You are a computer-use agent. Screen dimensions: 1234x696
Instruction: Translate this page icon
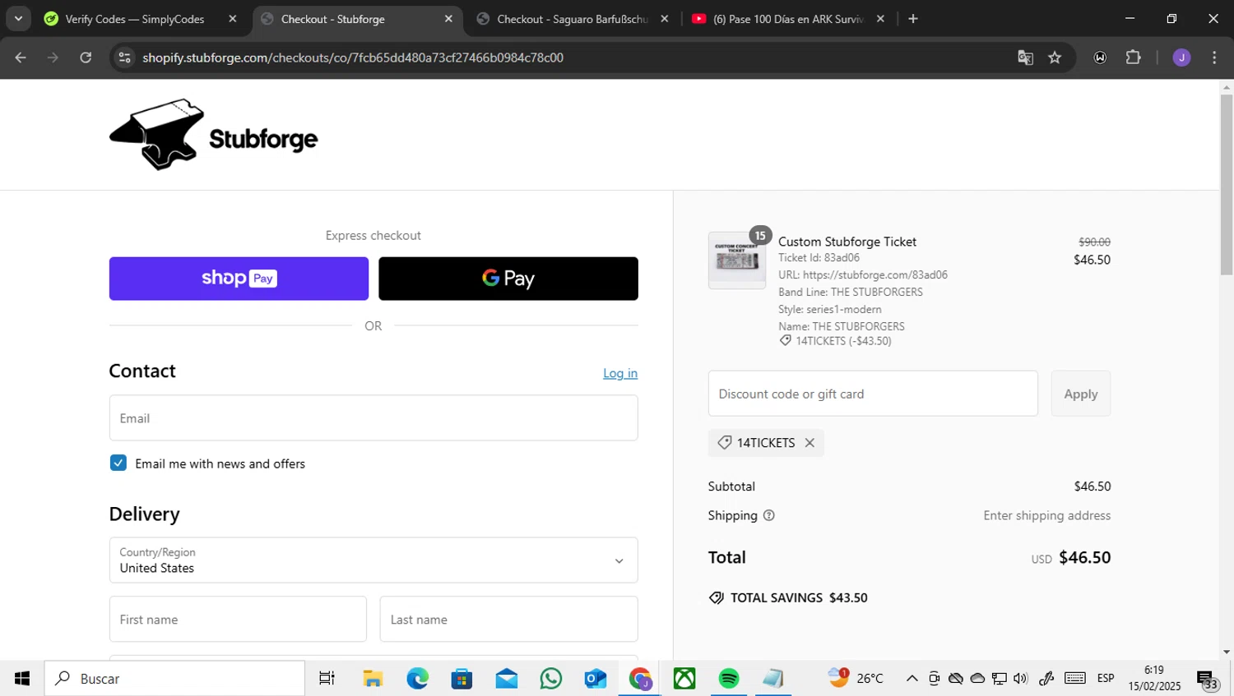coord(1025,58)
